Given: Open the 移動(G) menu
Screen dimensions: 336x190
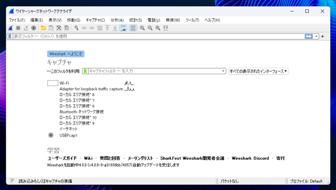Looking at the screenshot, I should [x=74, y=20].
